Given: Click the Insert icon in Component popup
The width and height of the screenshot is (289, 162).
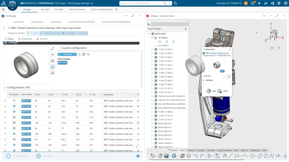Looking at the screenshot, I should click(220, 91).
